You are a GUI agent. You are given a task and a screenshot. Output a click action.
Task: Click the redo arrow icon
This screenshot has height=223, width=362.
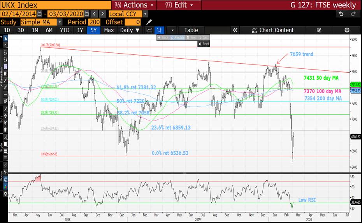[x=353, y=14]
